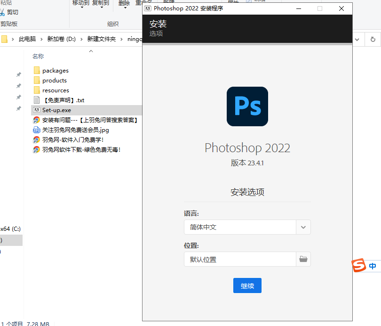Select 羽兔网软件下载-绿色免费无毒 shortcut
The image size is (381, 326).
[81, 150]
